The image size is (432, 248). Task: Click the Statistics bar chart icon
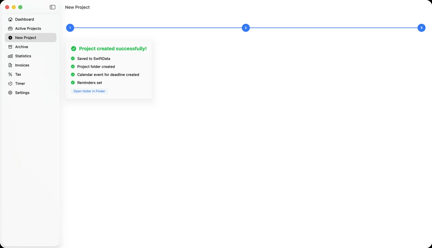pos(10,56)
